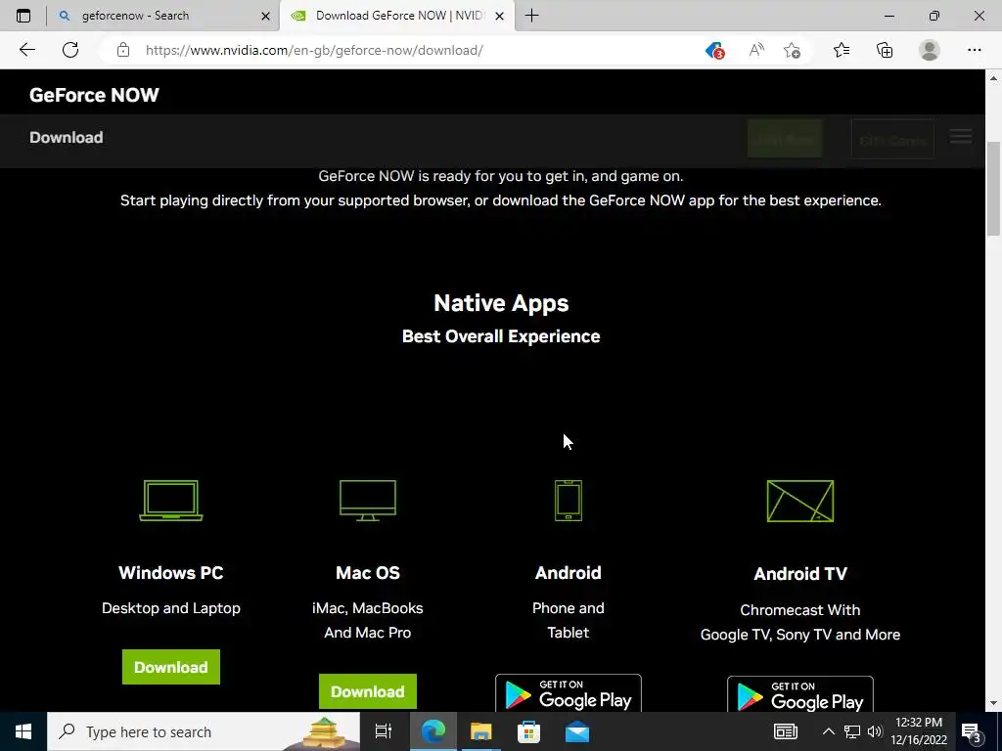Click the Mac OS monitor icon

[x=368, y=501]
